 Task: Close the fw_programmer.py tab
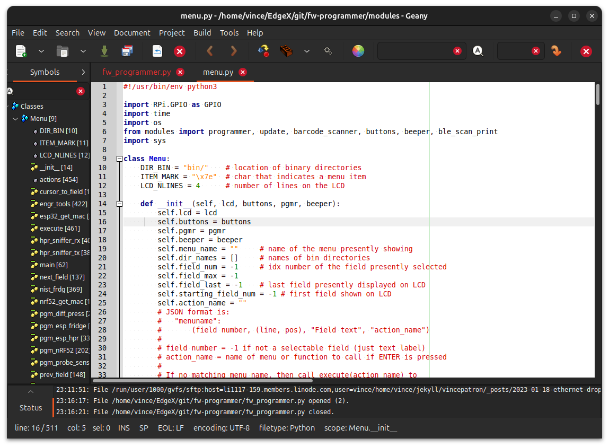tap(180, 72)
